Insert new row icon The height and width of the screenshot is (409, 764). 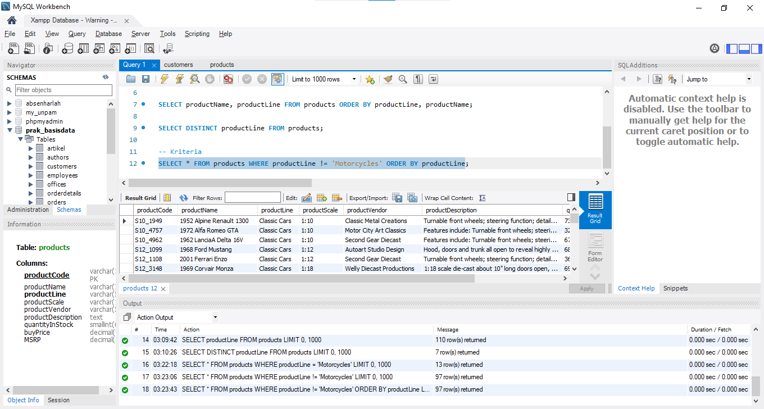[x=322, y=198]
